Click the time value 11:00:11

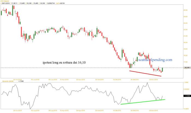(x=14, y=3)
